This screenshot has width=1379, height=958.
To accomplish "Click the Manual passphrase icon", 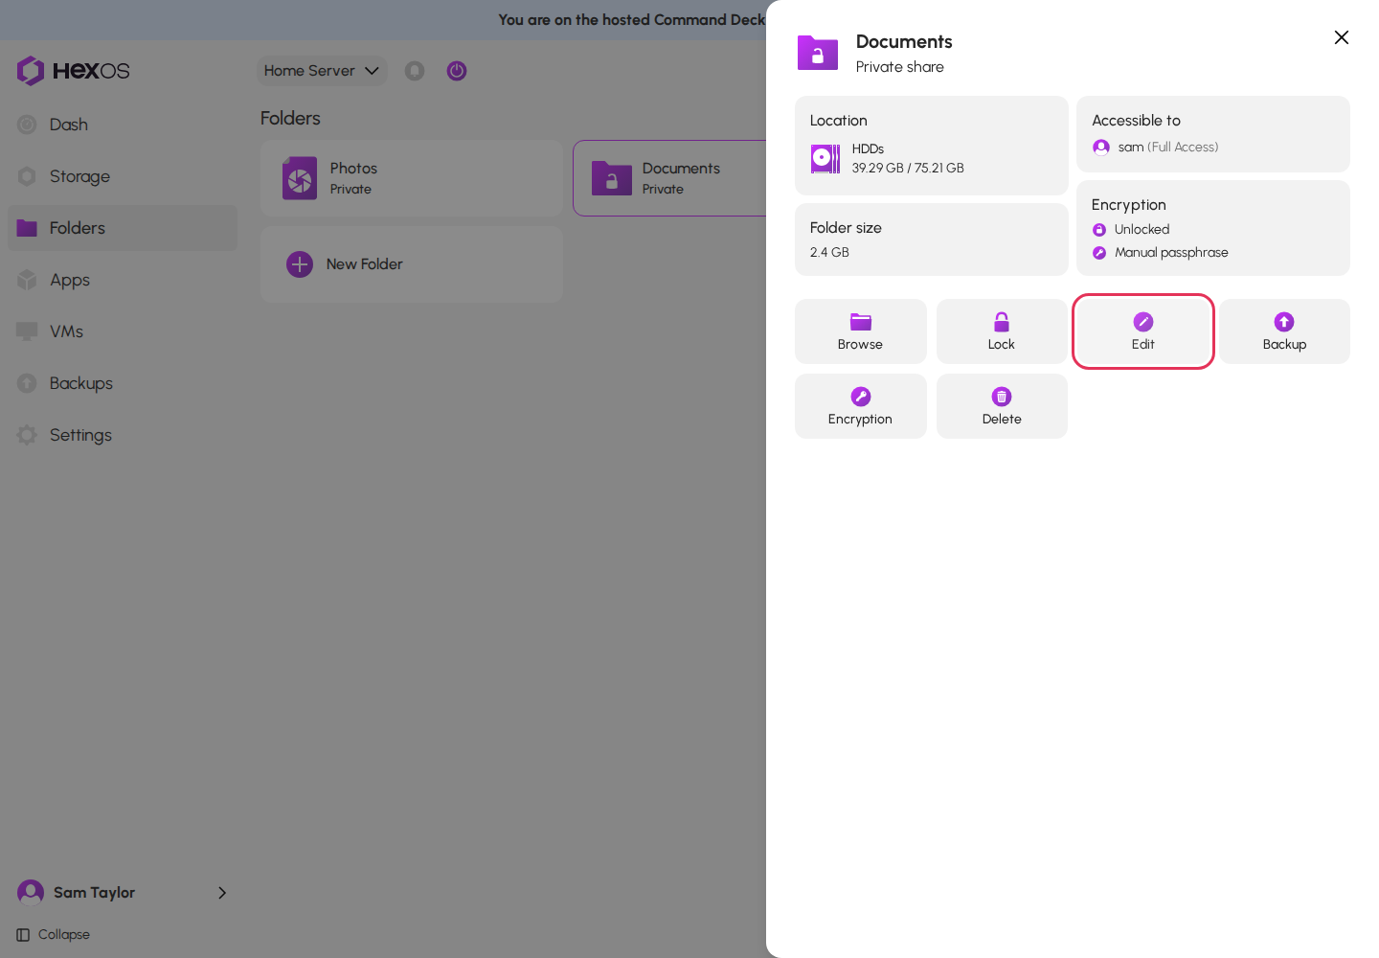I will tap(1099, 253).
